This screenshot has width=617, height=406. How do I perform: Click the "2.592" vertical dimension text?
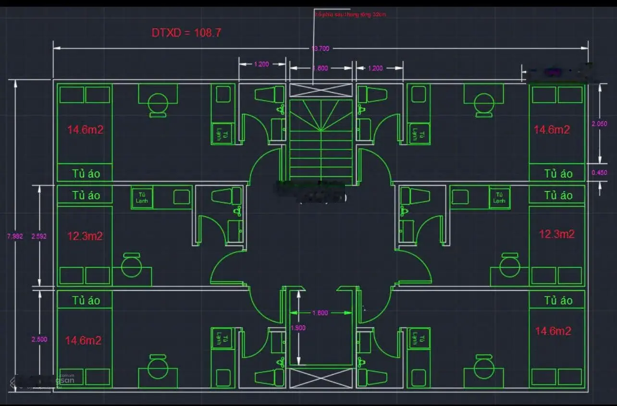coord(39,236)
